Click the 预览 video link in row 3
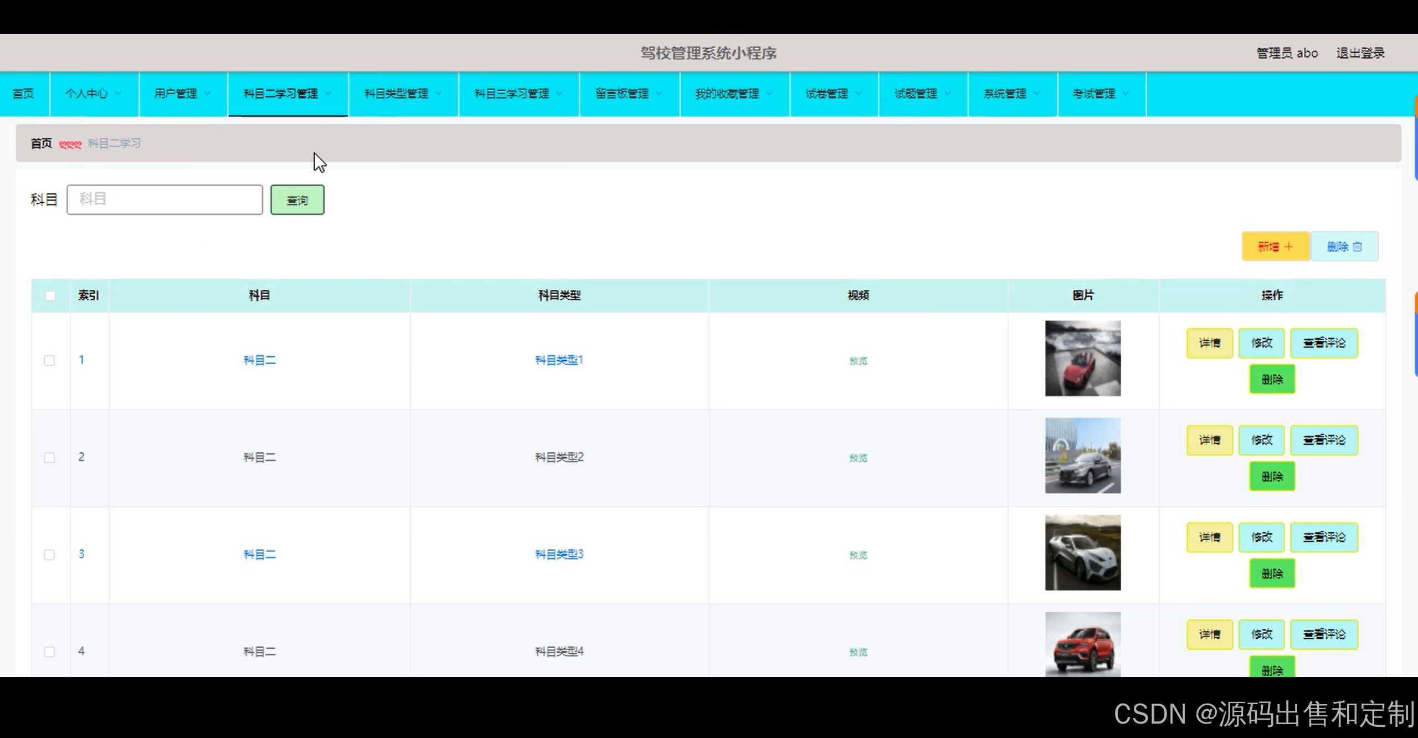Screen dimensions: 1418x738 coord(858,555)
